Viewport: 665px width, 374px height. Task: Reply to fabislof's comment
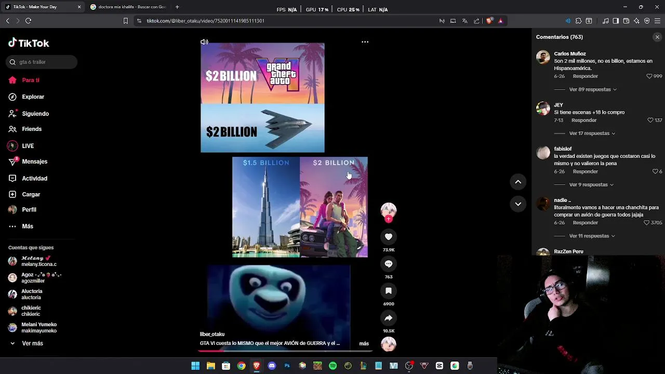click(585, 171)
